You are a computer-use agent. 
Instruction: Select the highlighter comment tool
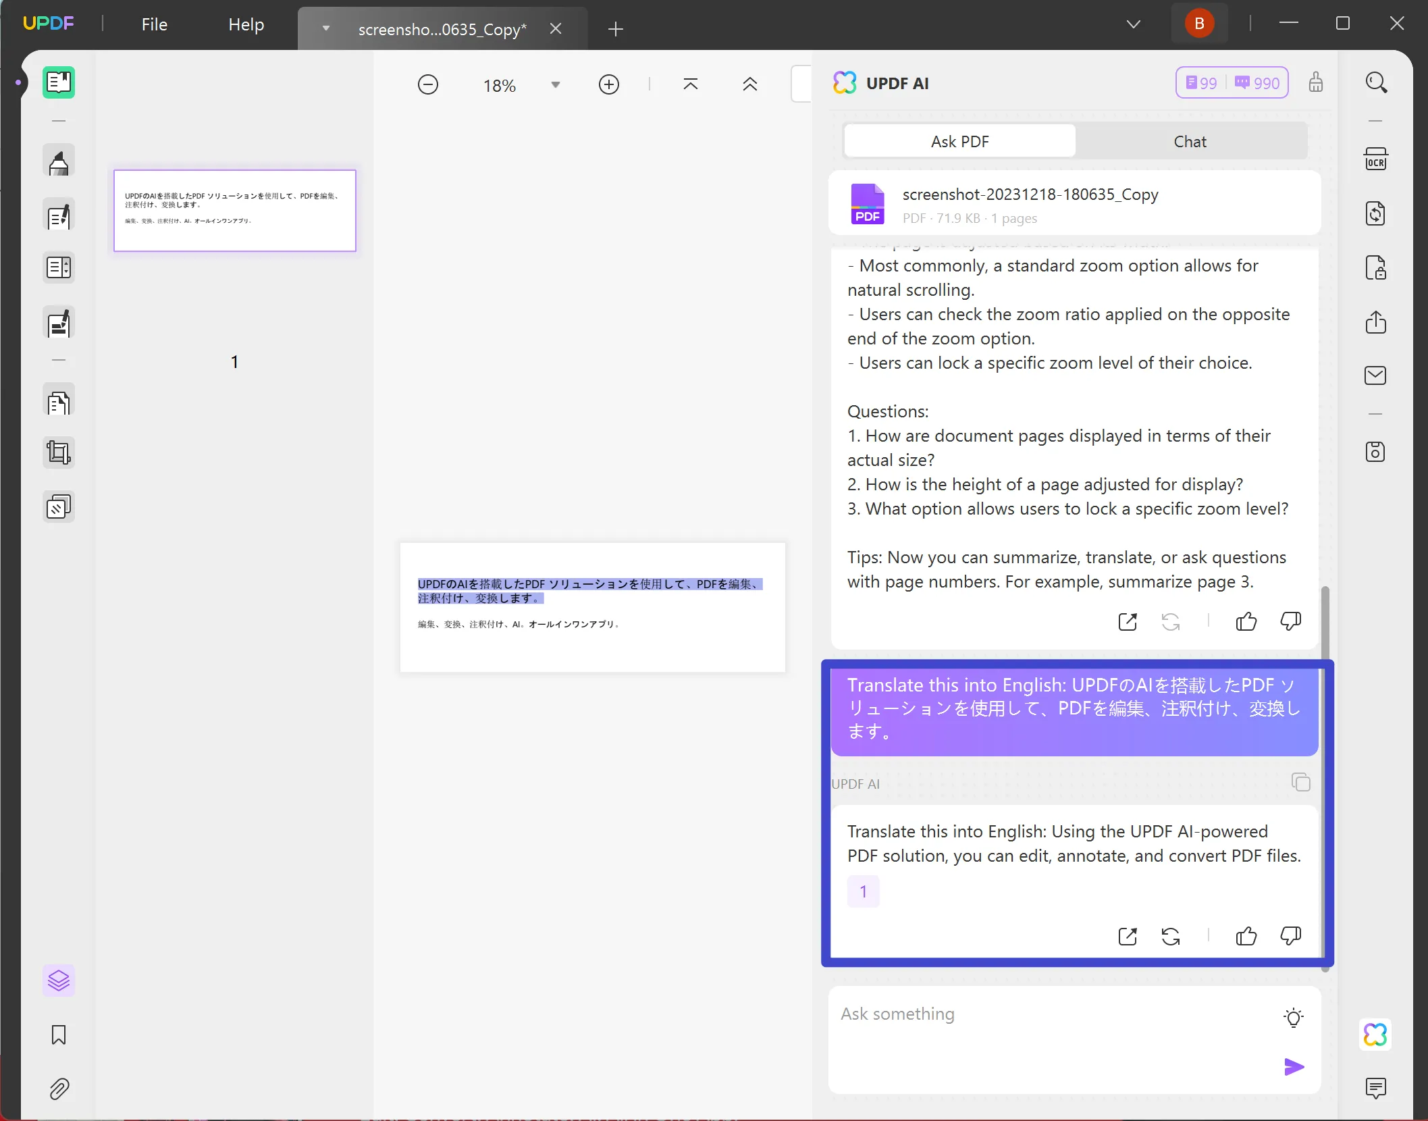coord(59,162)
